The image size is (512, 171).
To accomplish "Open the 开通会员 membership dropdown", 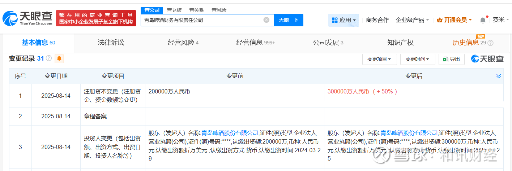I will coord(454,20).
